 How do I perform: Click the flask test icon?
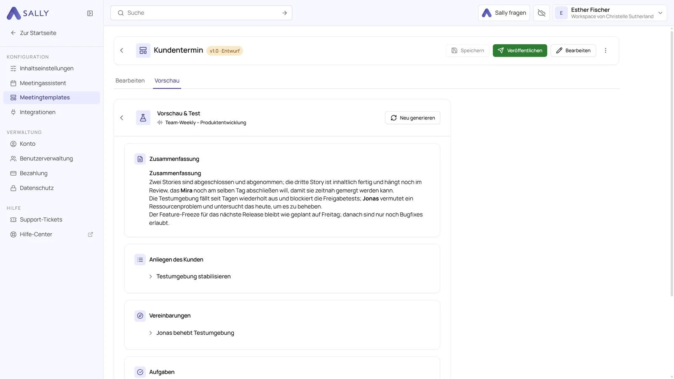point(143,118)
